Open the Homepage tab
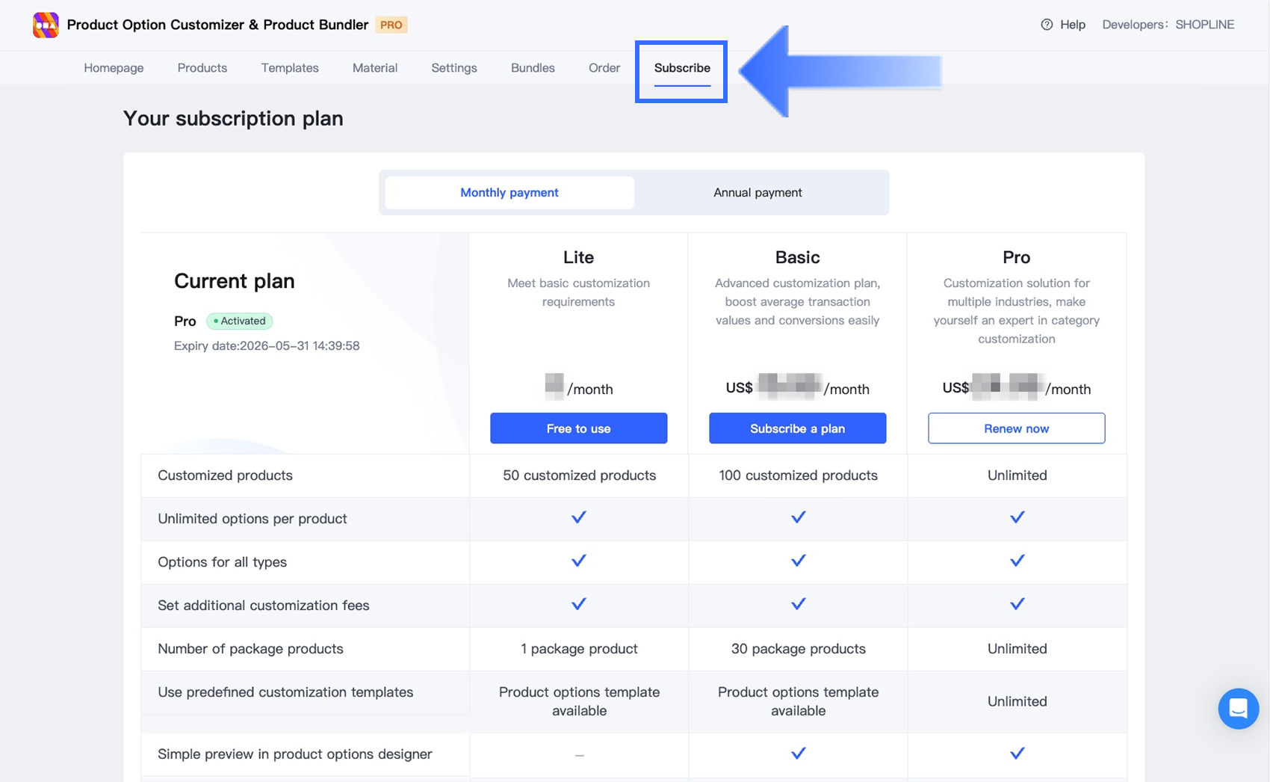 (x=114, y=68)
